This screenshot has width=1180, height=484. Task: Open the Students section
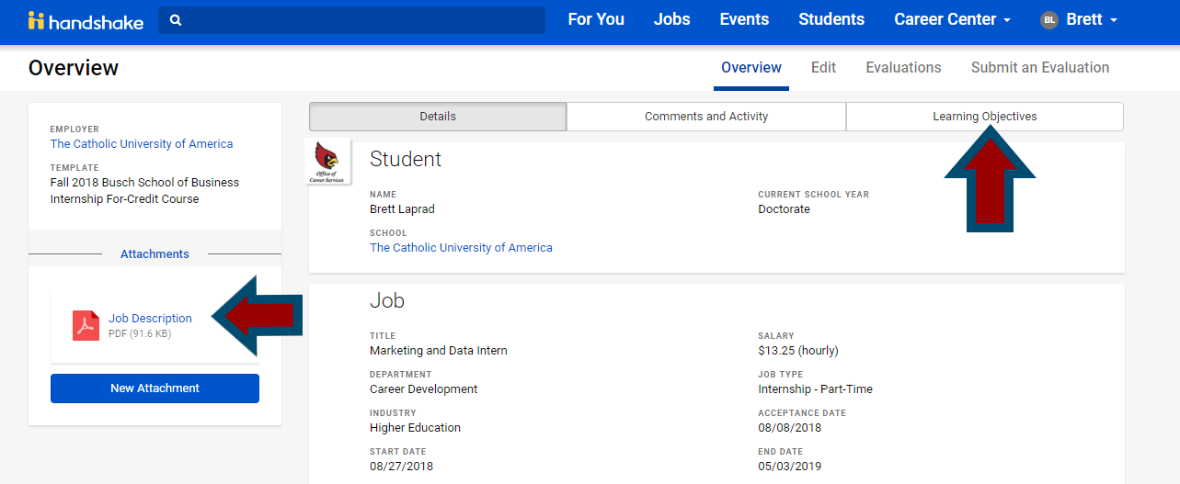pyautogui.click(x=831, y=19)
